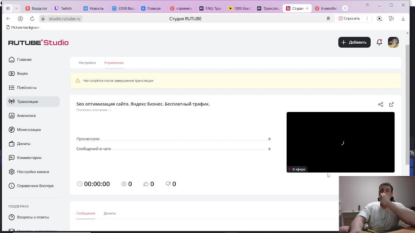Switch to the Twitch browser tab
The image size is (415, 233).
tap(63, 8)
